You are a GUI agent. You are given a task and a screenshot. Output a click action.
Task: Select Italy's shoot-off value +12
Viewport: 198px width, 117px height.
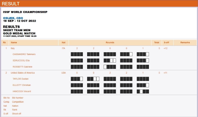(x=165, y=48)
